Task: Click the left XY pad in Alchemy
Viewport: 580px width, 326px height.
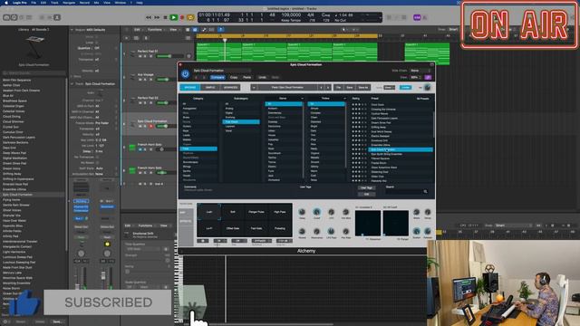Action: tap(368, 223)
